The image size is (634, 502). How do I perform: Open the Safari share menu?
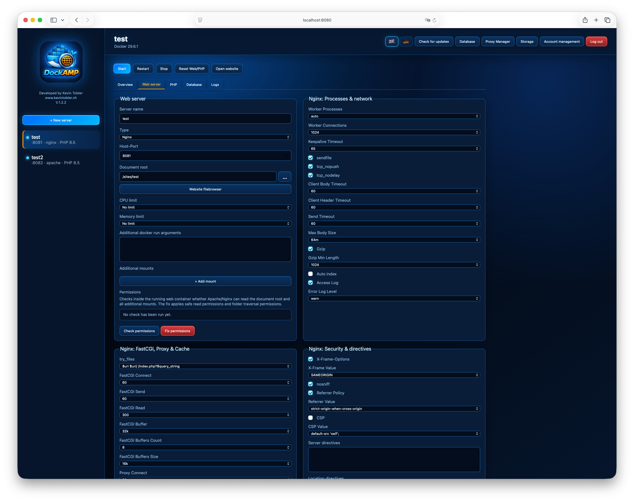click(585, 20)
